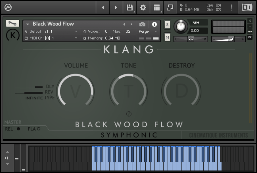Select previous instrument arrow beside Black Wood Flow
Viewport: 257px width, 173px height.
pyautogui.click(x=124, y=24)
